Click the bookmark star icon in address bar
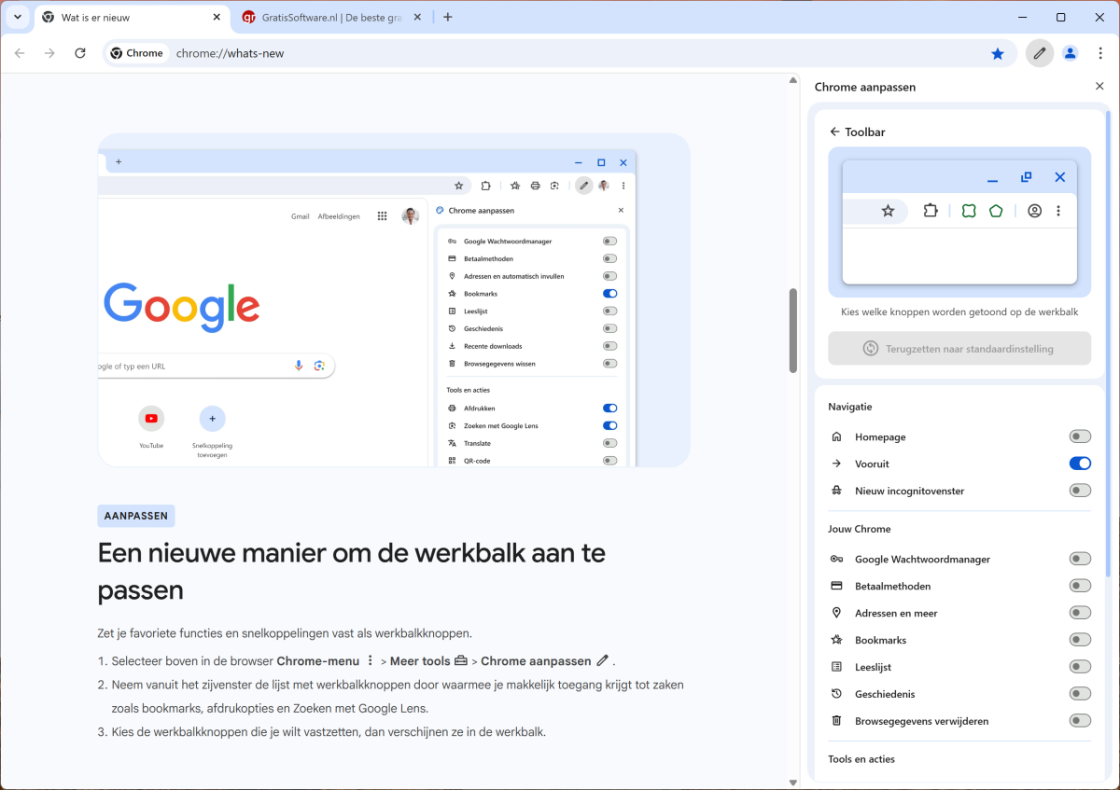This screenshot has height=790, width=1120. [998, 53]
